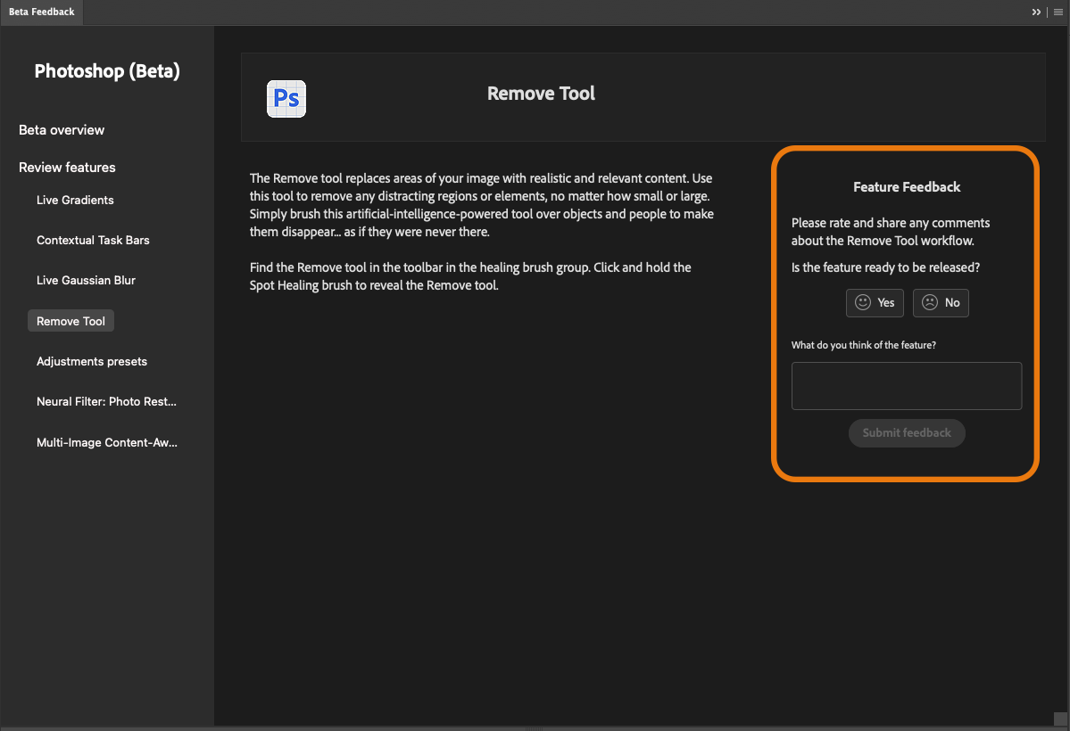Screen dimensions: 1070x731
Task: Select Remove Tool in the features sidebar
Action: tap(71, 320)
